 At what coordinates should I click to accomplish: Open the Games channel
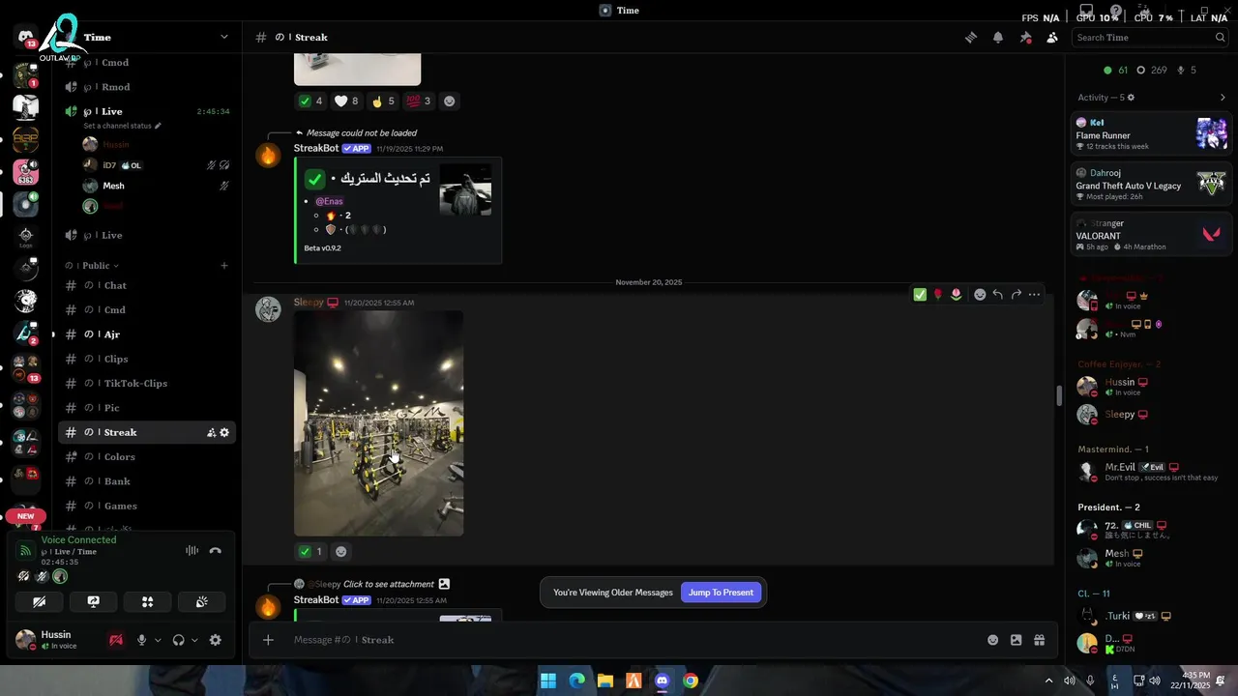pyautogui.click(x=146, y=506)
